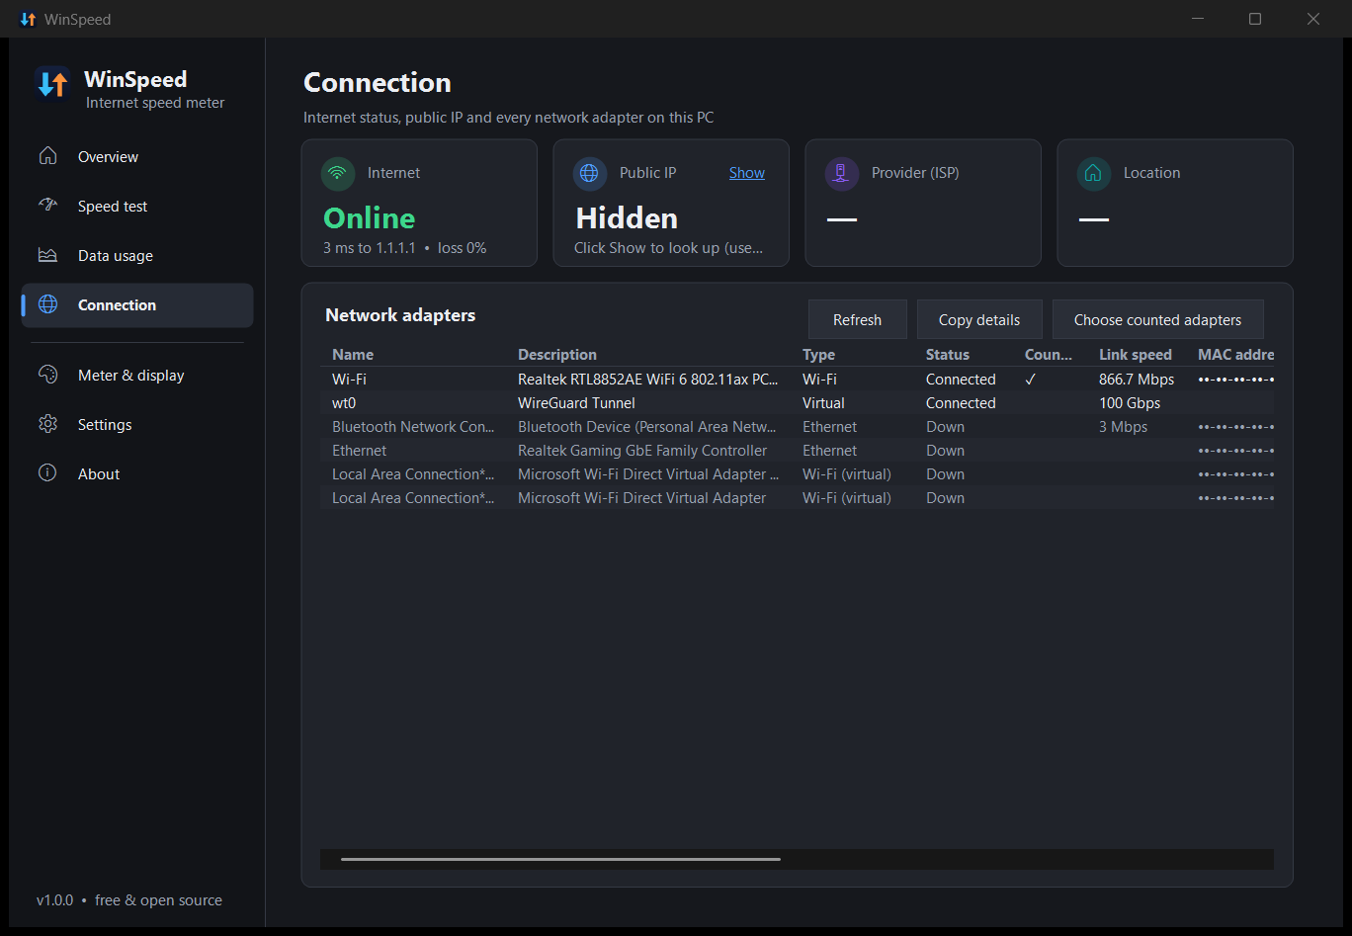Click the counted checkmark in the Wi-Fi row
This screenshot has height=936, width=1352.
[x=1031, y=380]
